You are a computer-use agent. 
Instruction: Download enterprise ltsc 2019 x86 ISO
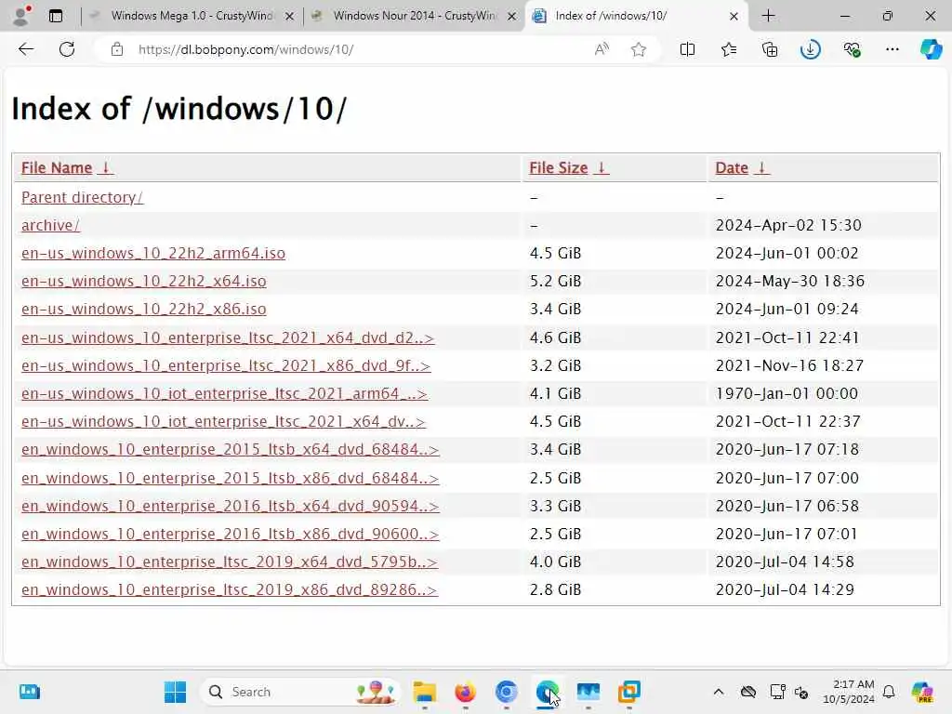pos(230,589)
